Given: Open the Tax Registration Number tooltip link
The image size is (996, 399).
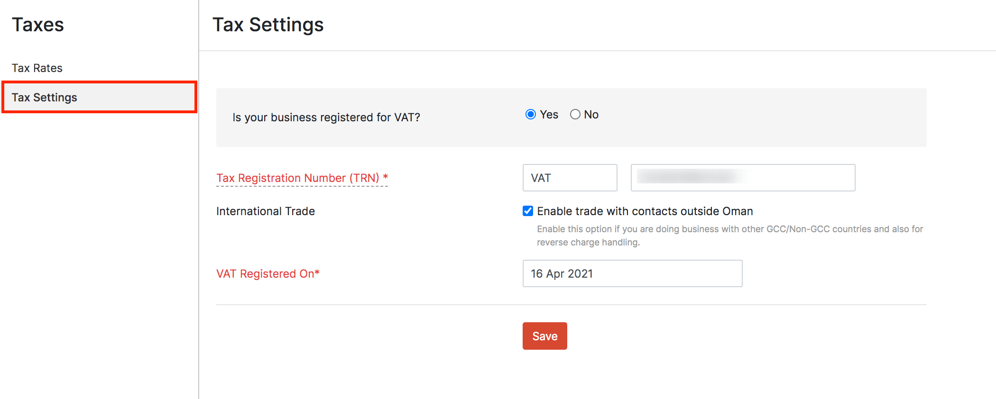Looking at the screenshot, I should 302,178.
